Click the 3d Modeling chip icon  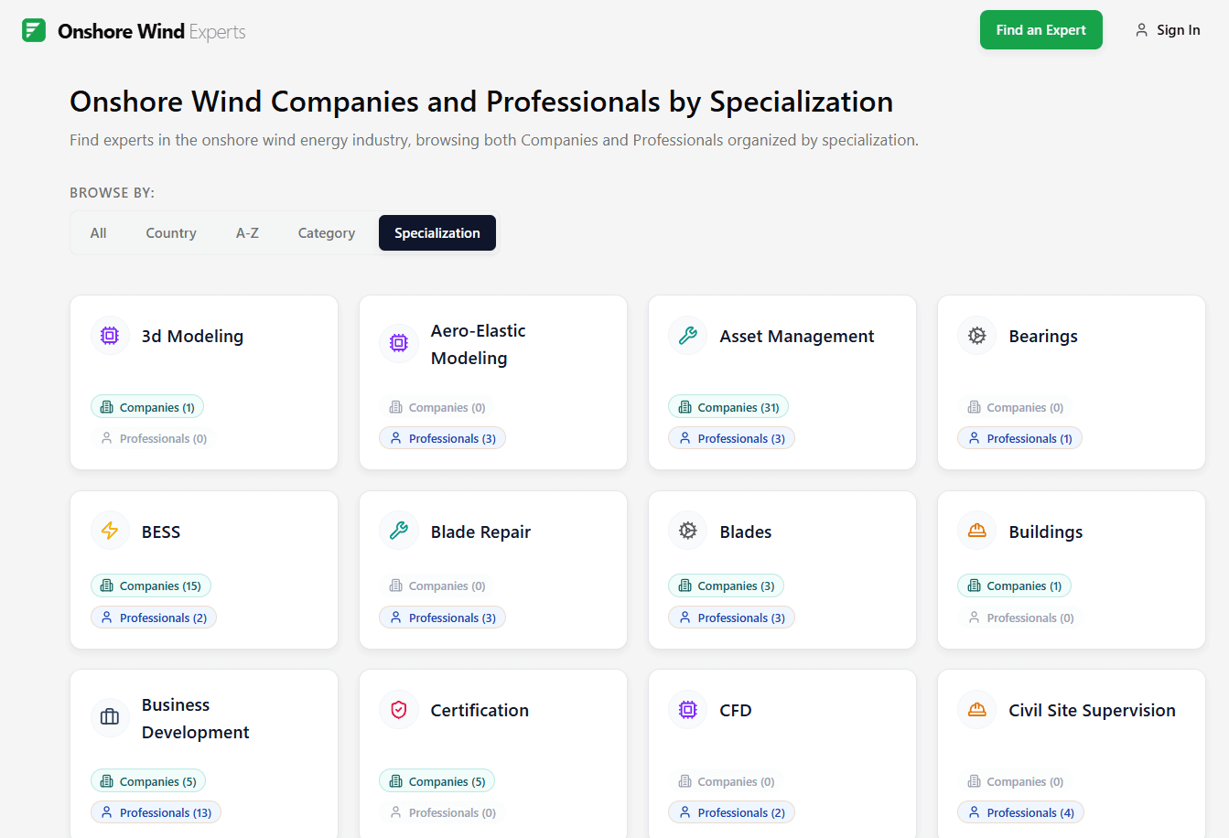click(x=110, y=336)
